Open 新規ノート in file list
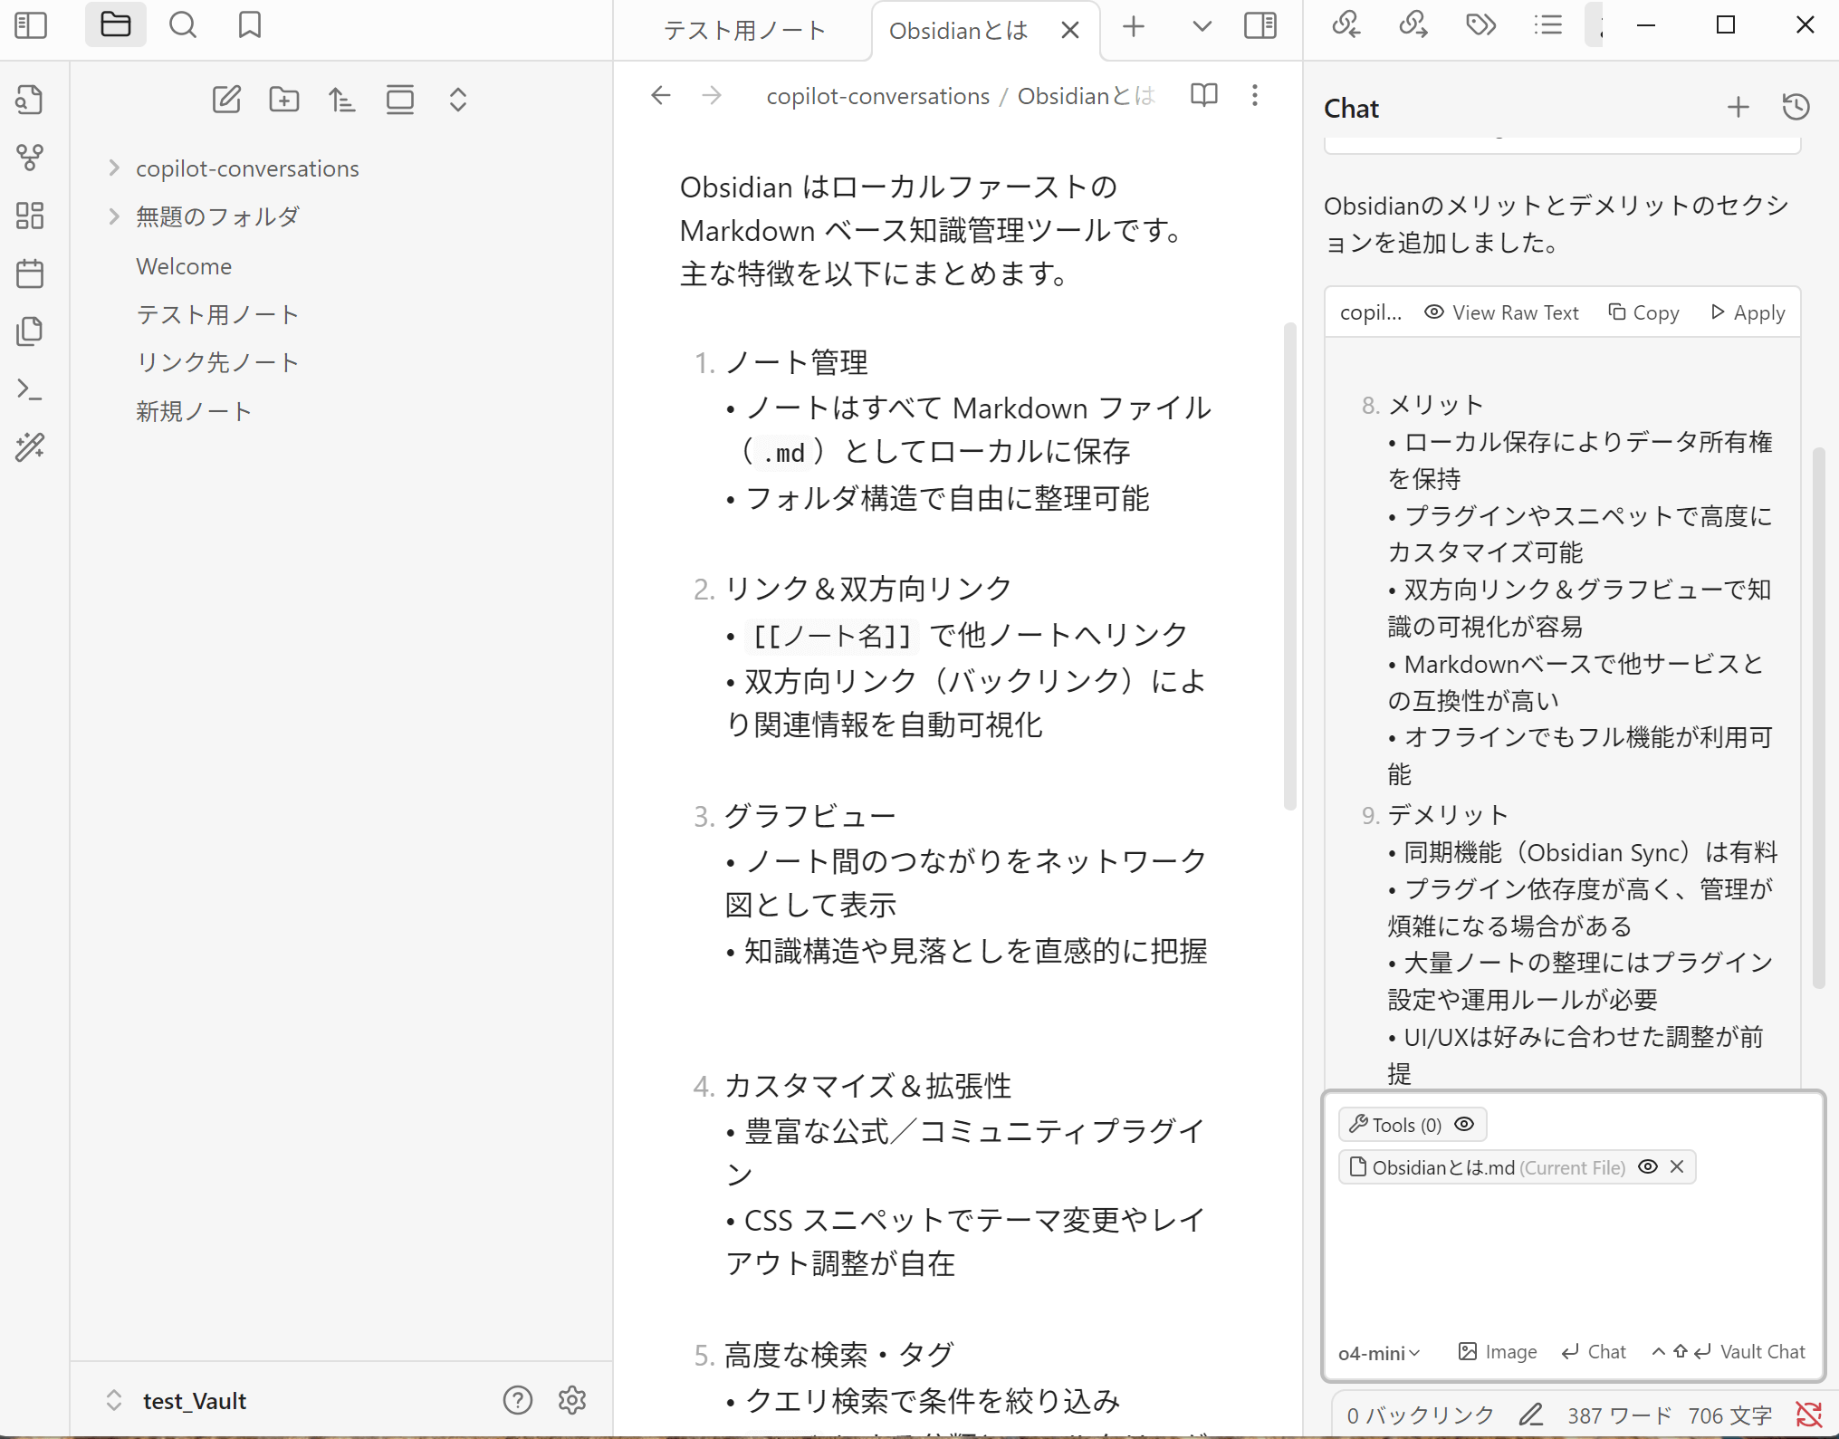Image resolution: width=1839 pixels, height=1439 pixels. [x=194, y=411]
